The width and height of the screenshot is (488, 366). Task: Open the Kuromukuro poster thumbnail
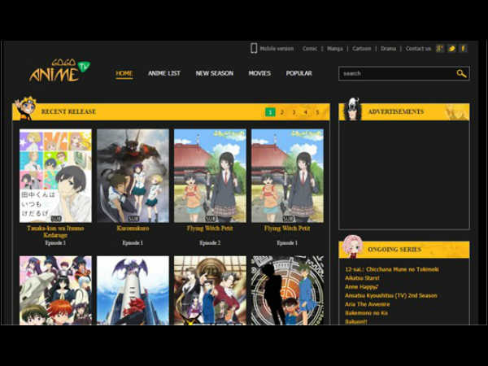point(133,176)
